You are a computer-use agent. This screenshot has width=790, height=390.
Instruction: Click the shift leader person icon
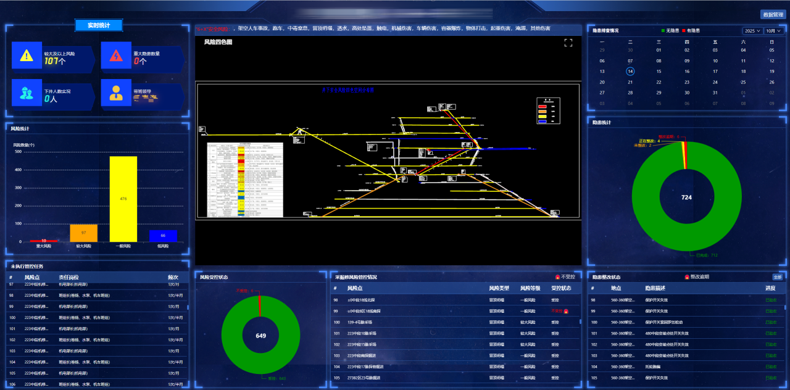(x=115, y=93)
